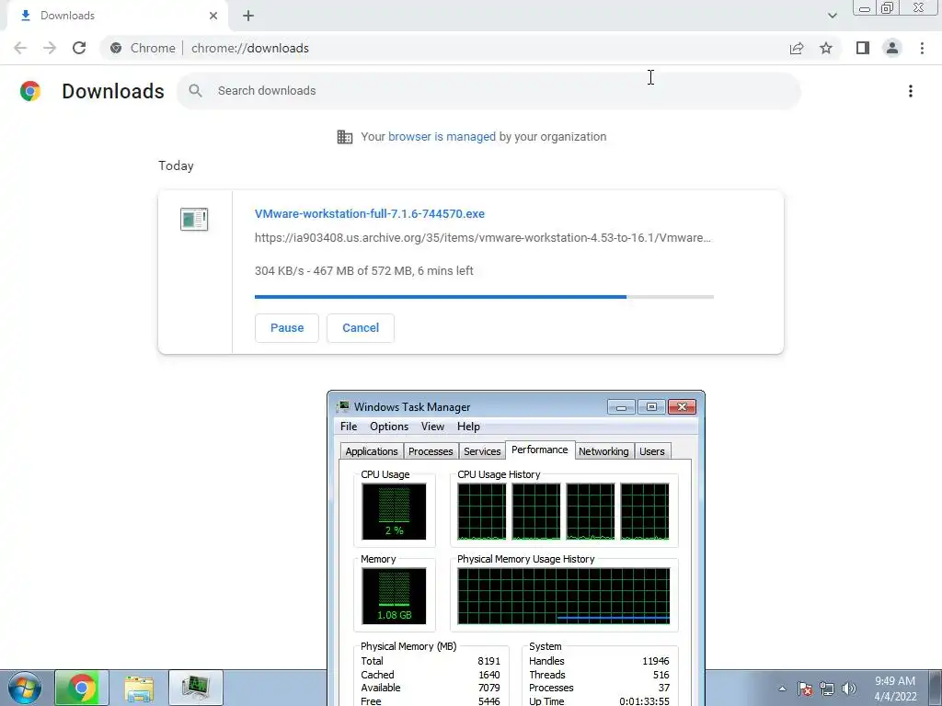Open the Help menu in Task Manager
The image size is (942, 706).
tap(468, 427)
